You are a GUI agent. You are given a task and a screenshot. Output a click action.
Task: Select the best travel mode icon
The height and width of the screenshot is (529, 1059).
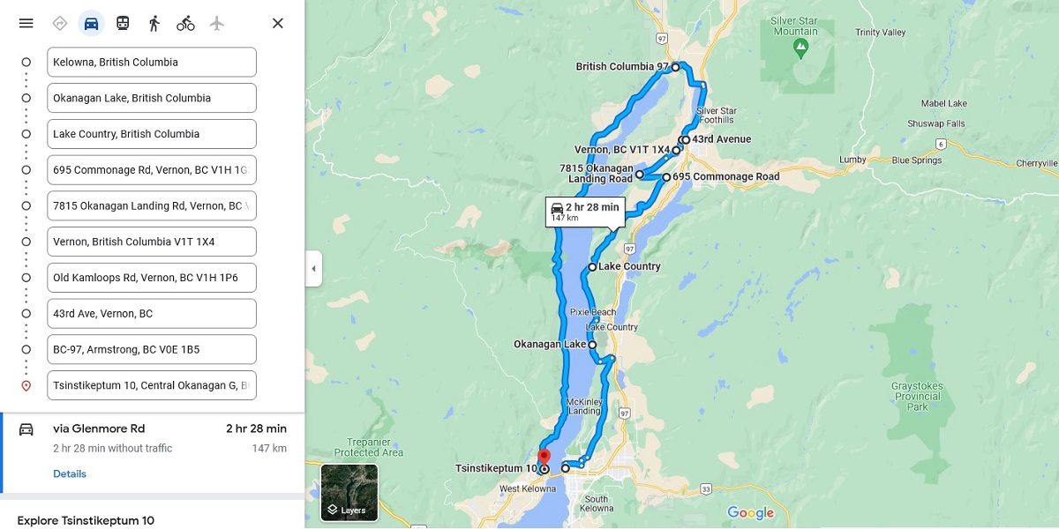pyautogui.click(x=60, y=23)
